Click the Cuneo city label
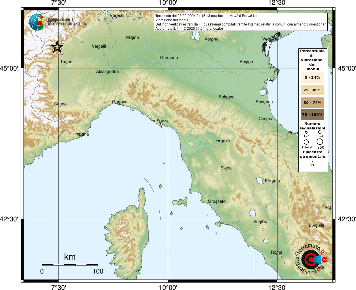Viewport: 356px width, 290px height. tap(60, 104)
